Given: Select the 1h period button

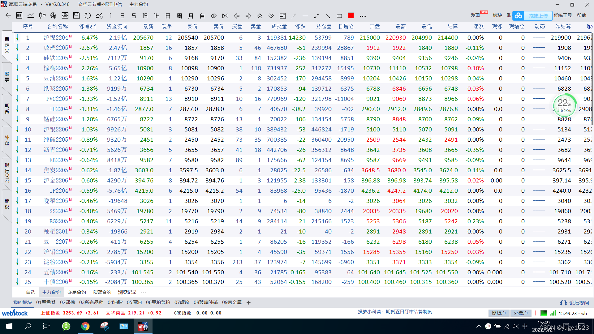Looking at the screenshot, I should (x=157, y=15).
